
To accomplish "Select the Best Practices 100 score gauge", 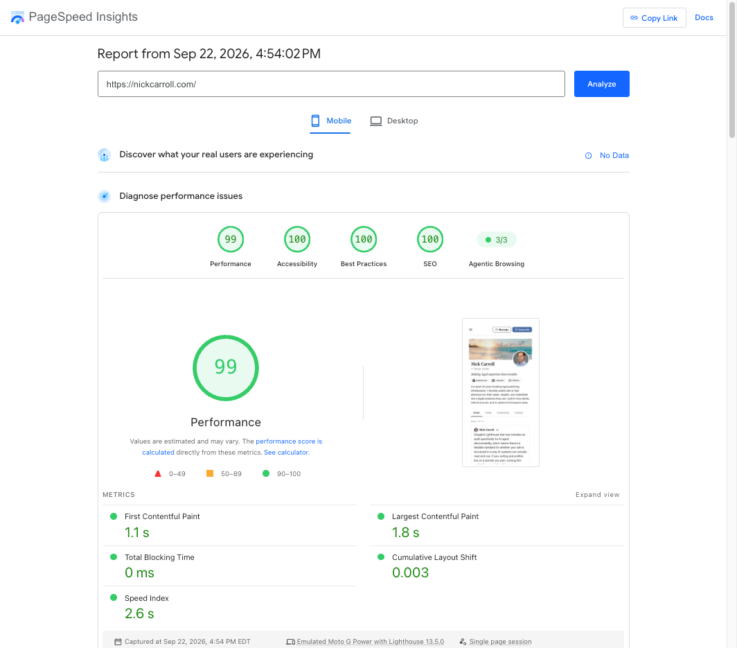I will (x=364, y=239).
